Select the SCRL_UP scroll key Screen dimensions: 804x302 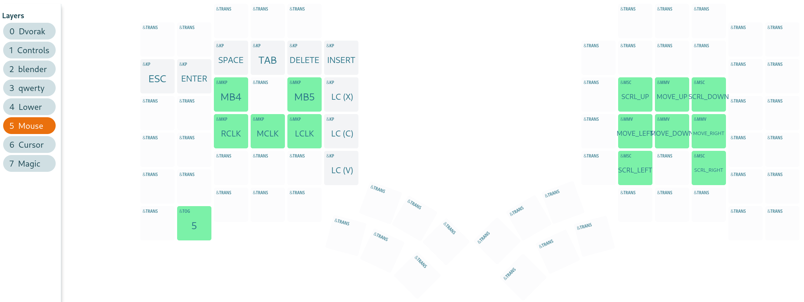coord(635,94)
